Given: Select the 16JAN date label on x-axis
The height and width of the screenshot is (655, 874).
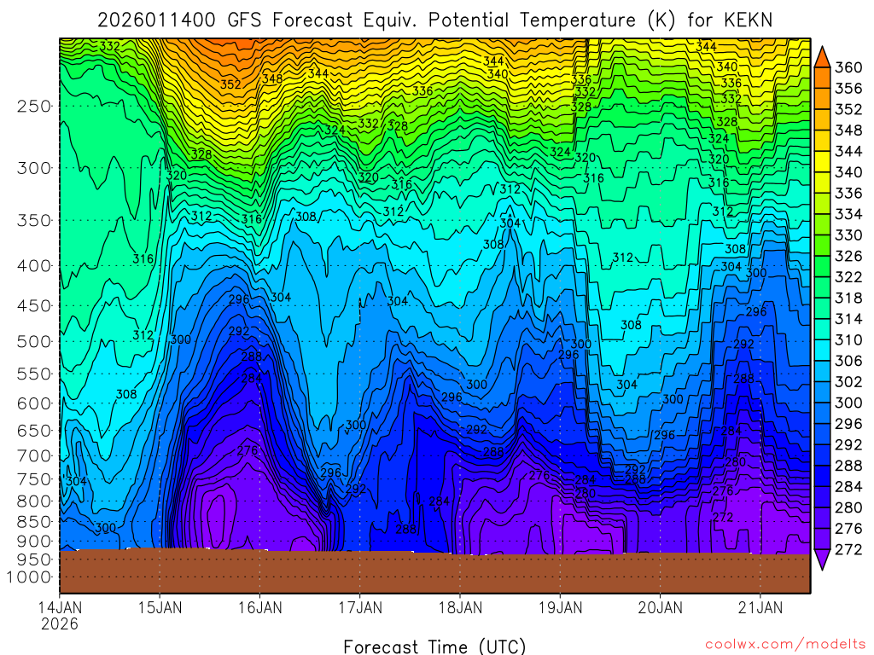Looking at the screenshot, I should pyautogui.click(x=259, y=607).
